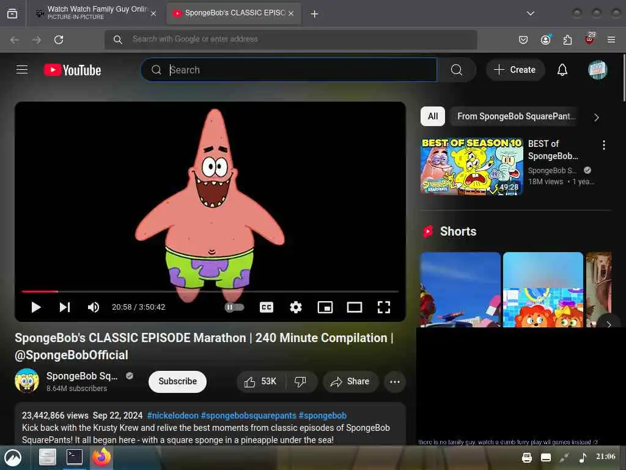Open video settings gear
The image size is (626, 470).
coord(296,307)
